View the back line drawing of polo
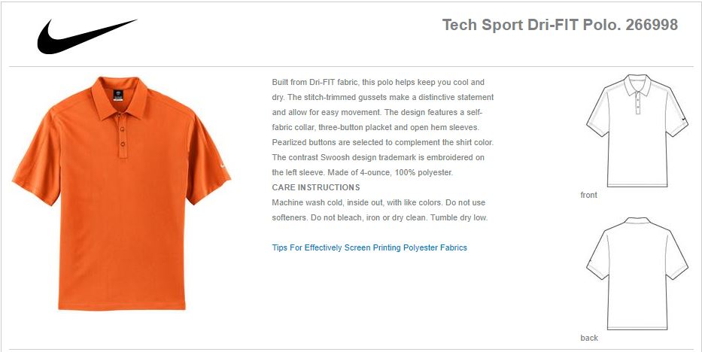The image size is (702, 352). pyautogui.click(x=637, y=274)
